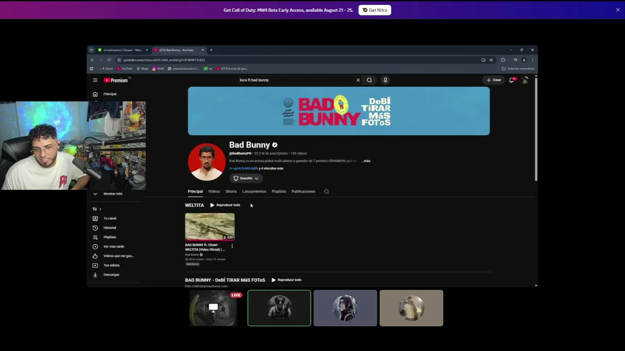625x351 pixels.
Task: Reload the page in Chrome
Action: click(x=109, y=60)
